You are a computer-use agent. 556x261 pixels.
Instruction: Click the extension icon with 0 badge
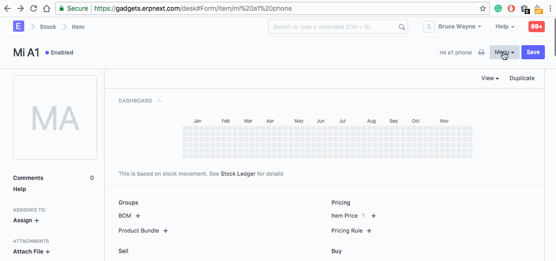[x=525, y=9]
